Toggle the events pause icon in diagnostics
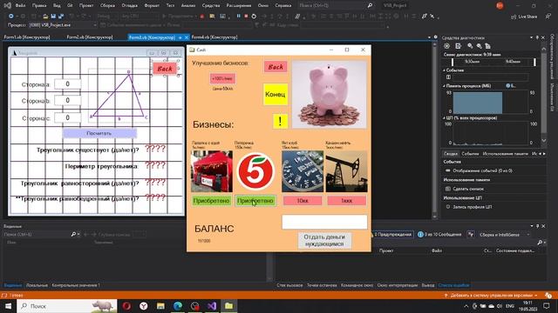 click(x=448, y=77)
